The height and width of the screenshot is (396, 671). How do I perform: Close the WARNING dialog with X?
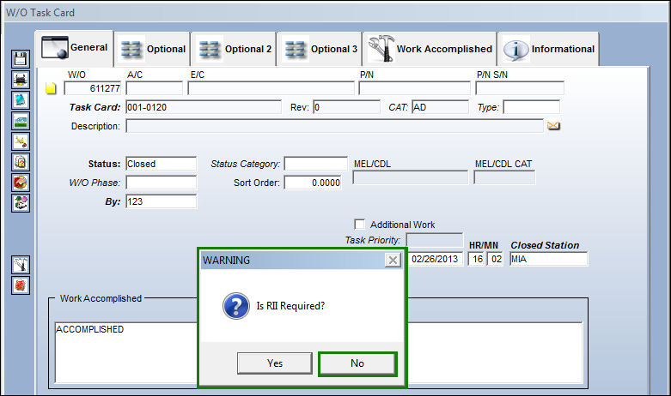[x=393, y=260]
